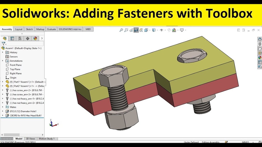
Task: Open the Apply Scene dropdown arrow
Action: tap(178, 30)
